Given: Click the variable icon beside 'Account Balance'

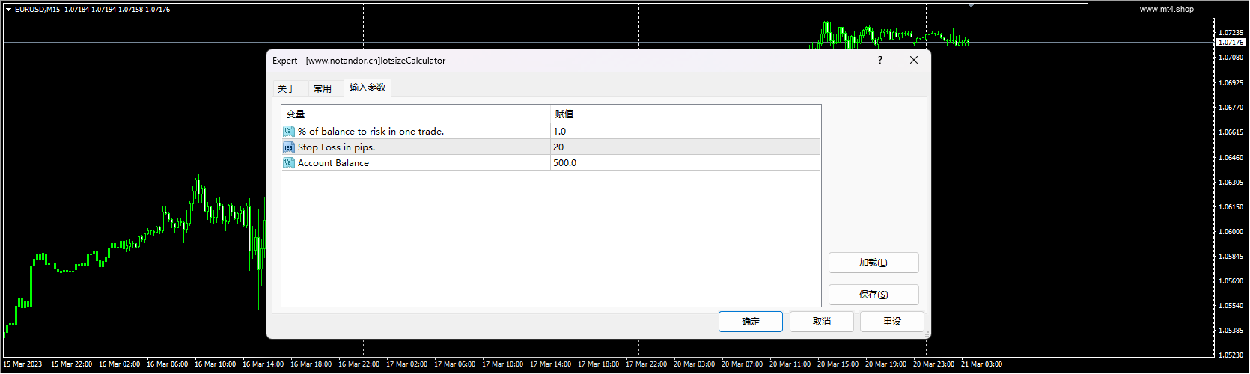Looking at the screenshot, I should pos(288,163).
